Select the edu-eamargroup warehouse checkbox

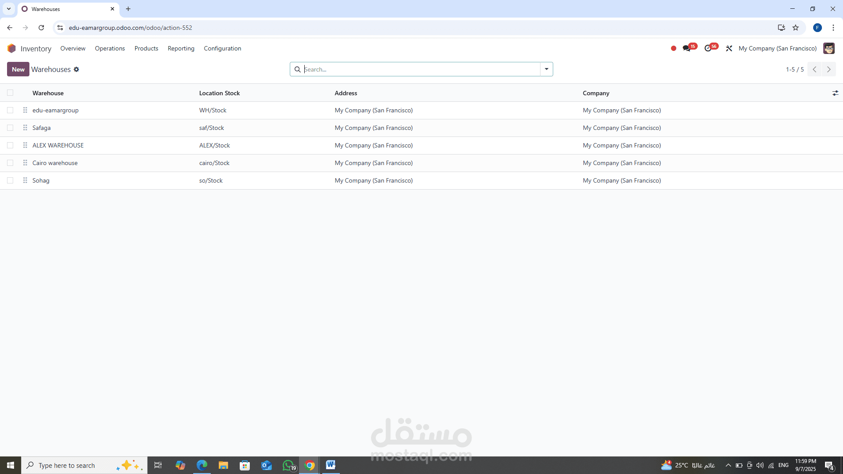click(10, 110)
